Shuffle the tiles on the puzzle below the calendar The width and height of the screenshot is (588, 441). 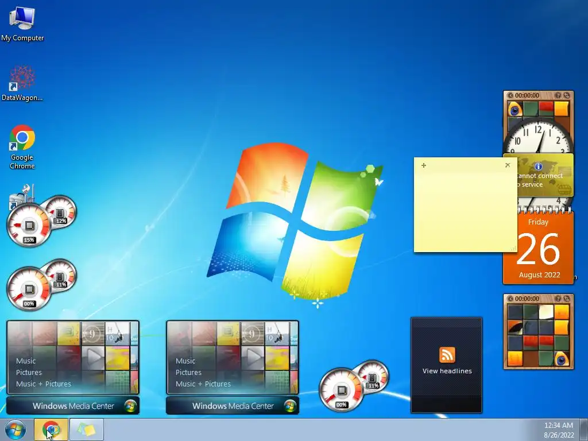pos(567,299)
